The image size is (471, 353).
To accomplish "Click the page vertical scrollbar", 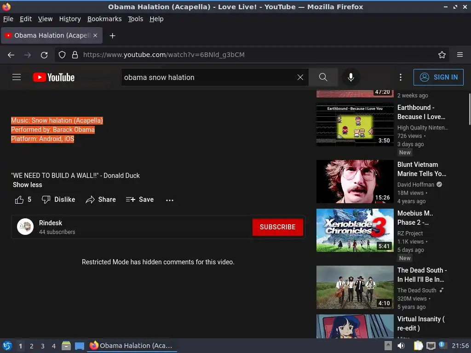I will [x=470, y=109].
